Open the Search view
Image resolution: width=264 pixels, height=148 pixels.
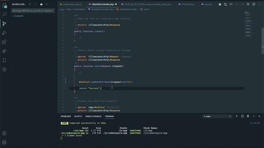pos(5,14)
